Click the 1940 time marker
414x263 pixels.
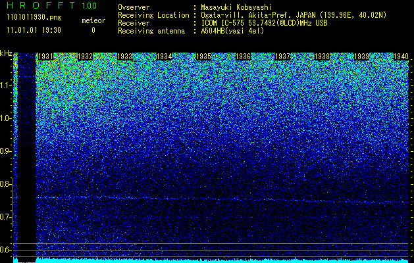tap(401, 57)
